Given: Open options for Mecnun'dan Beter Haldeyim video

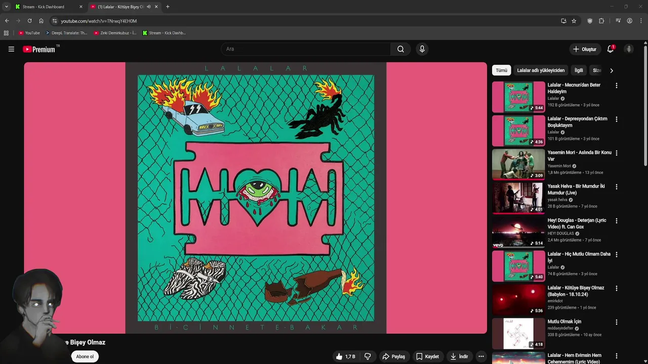Looking at the screenshot, I should 616,85.
